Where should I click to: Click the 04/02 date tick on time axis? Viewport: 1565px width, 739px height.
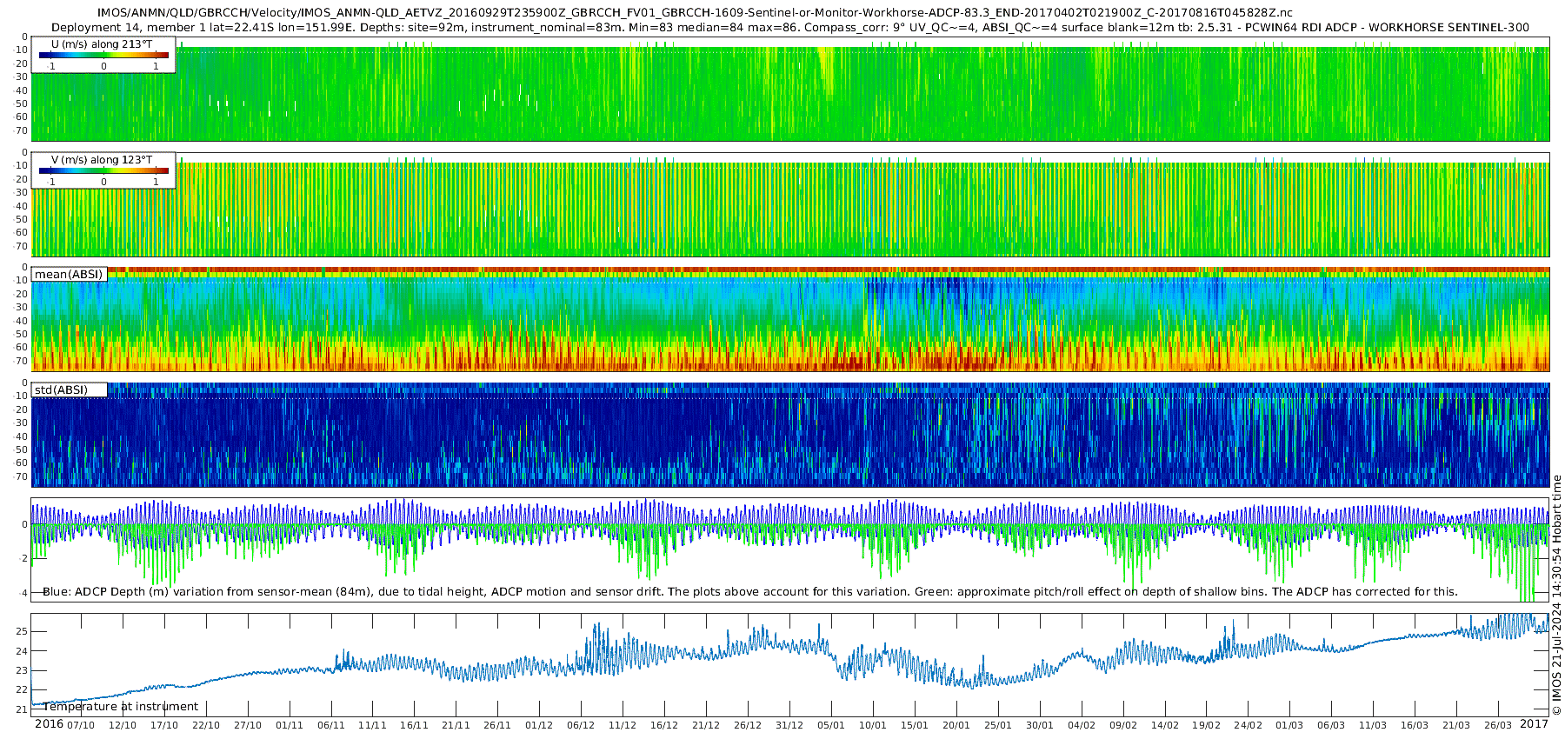(1082, 725)
